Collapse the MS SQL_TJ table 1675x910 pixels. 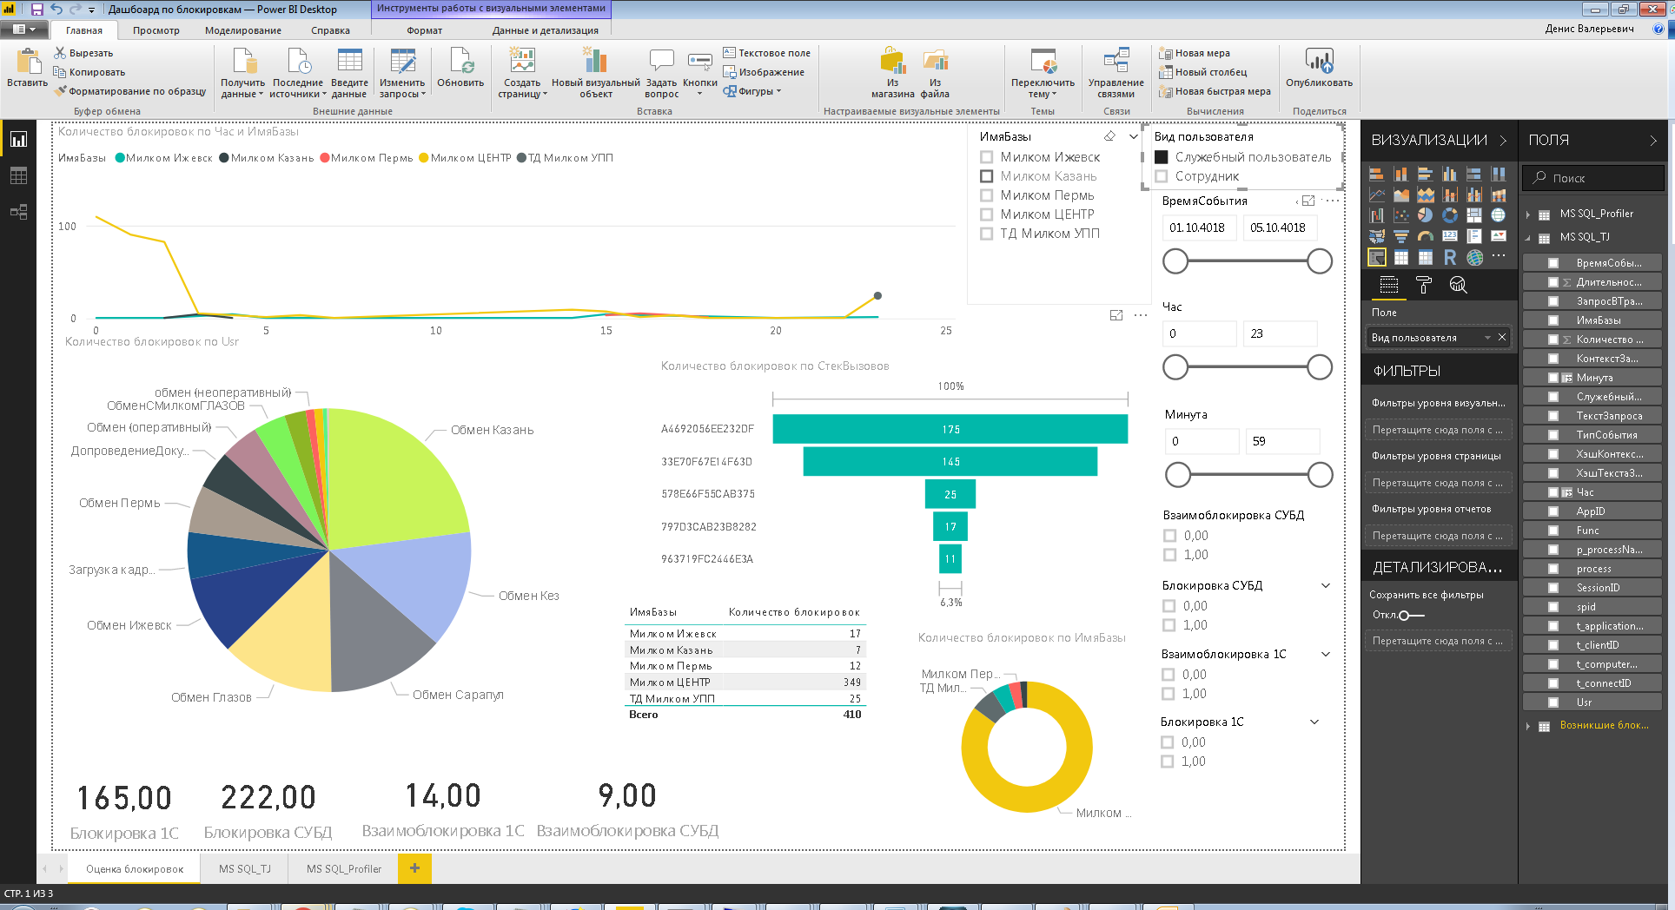tap(1528, 238)
